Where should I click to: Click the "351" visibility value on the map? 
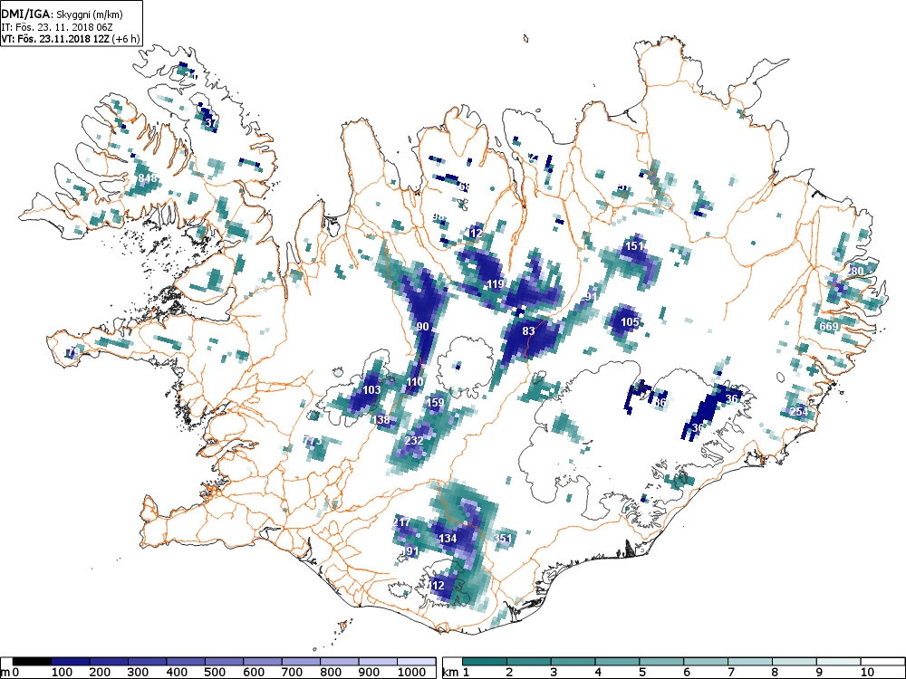tap(503, 538)
